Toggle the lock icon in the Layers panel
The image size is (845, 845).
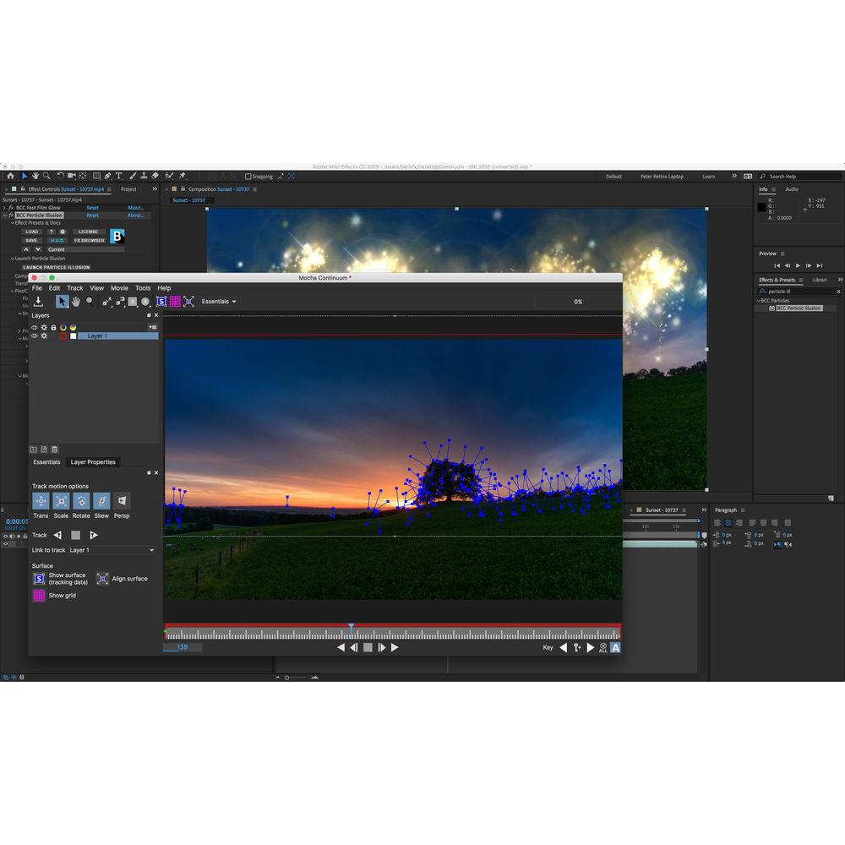(53, 327)
